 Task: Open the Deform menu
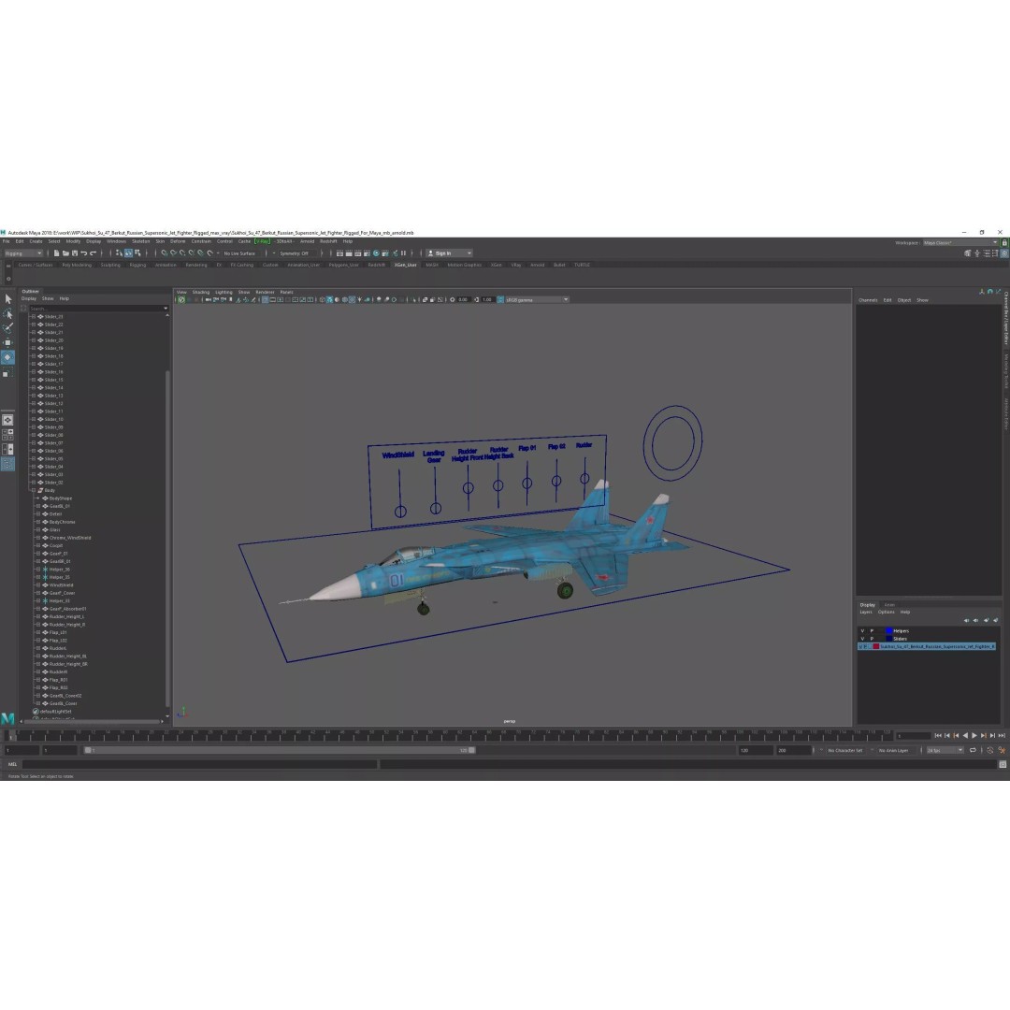(x=177, y=241)
